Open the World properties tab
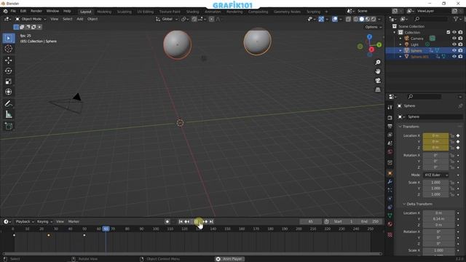 pyautogui.click(x=390, y=152)
